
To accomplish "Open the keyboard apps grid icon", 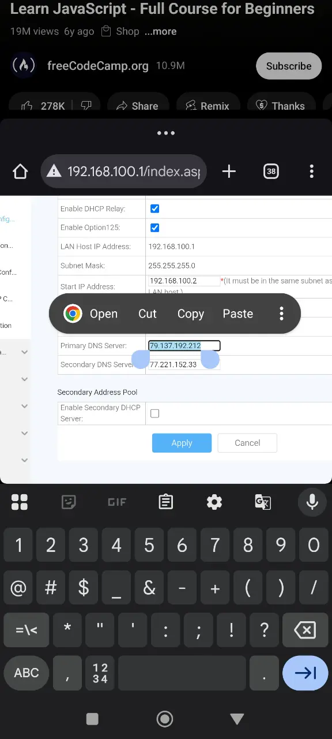I will pyautogui.click(x=20, y=502).
